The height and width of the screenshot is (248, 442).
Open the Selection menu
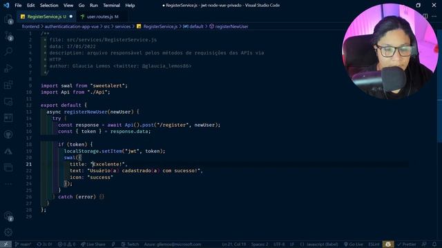click(49, 6)
